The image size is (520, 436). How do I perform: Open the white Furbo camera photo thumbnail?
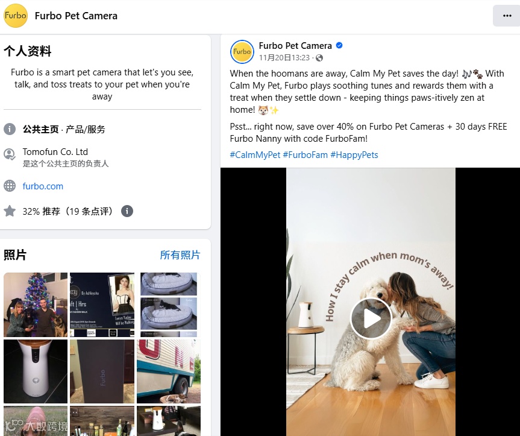[36, 371]
